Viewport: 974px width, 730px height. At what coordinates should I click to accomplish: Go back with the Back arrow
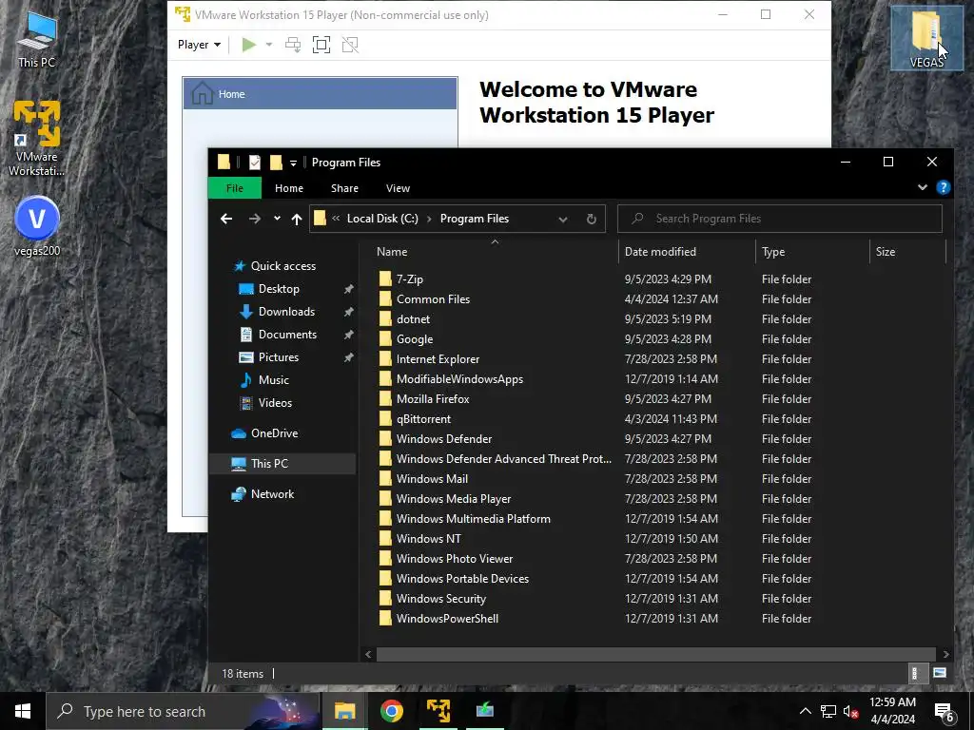click(226, 219)
